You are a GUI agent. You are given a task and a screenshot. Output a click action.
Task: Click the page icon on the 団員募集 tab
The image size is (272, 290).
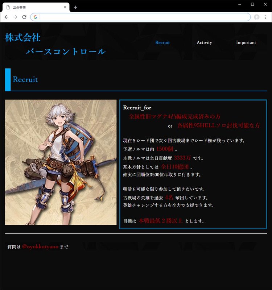(8, 7)
